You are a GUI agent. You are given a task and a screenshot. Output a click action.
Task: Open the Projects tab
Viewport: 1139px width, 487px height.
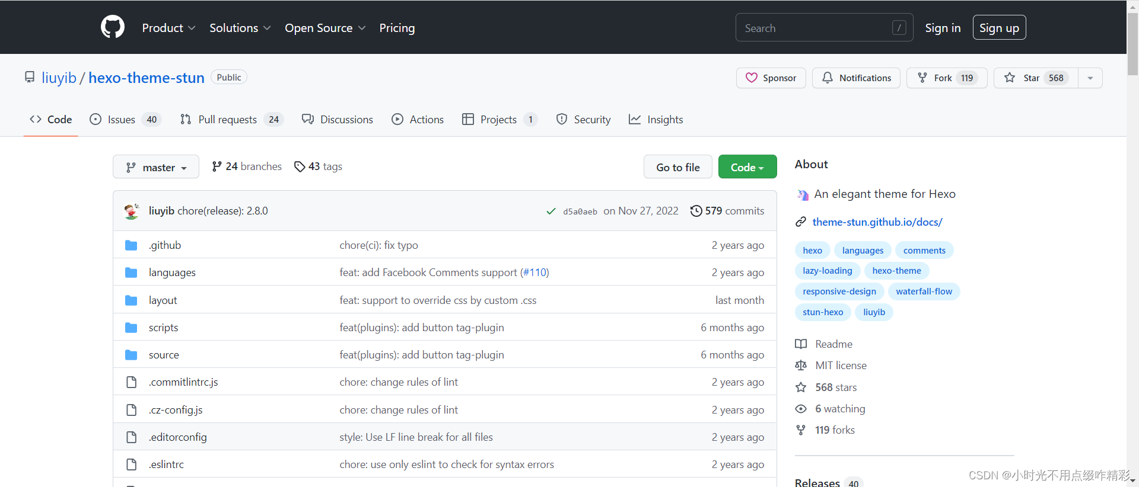pos(500,119)
